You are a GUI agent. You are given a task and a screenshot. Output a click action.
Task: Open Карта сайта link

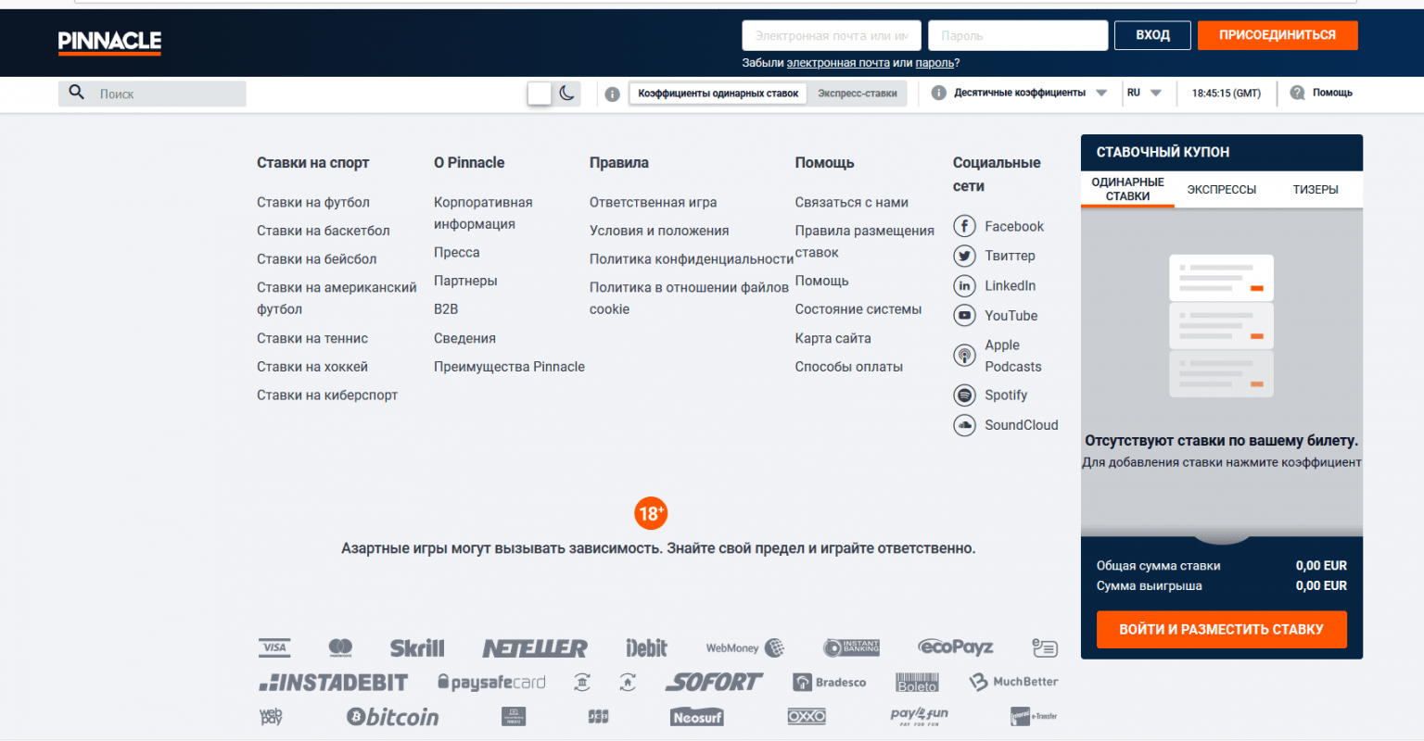point(833,338)
